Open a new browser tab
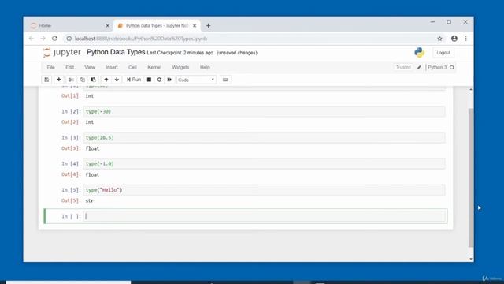Viewport: 504px width, 284px height. pyautogui.click(x=208, y=25)
